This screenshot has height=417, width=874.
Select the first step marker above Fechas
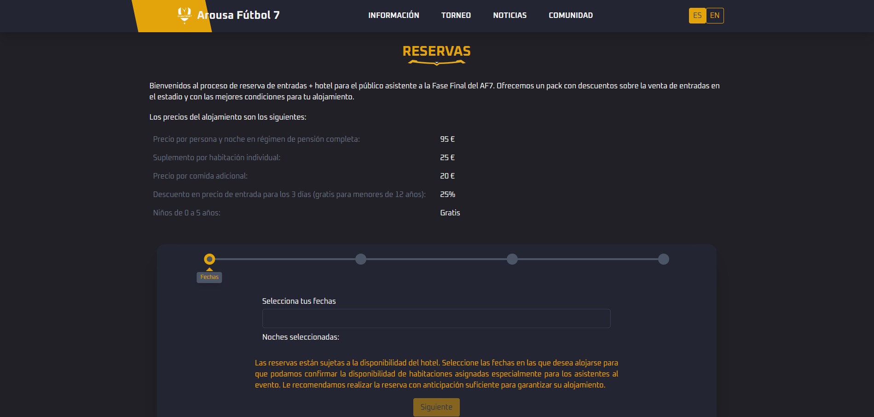(209, 259)
